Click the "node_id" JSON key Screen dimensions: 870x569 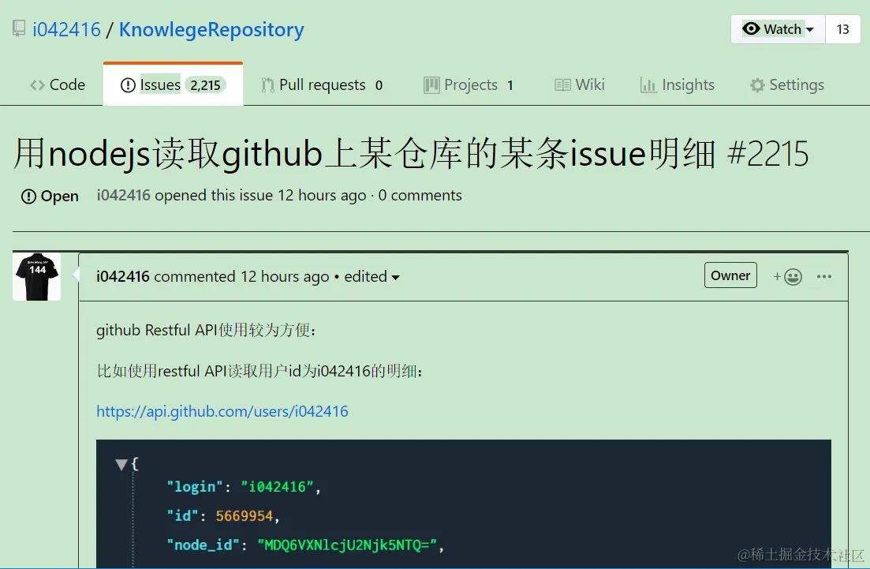pyautogui.click(x=203, y=545)
